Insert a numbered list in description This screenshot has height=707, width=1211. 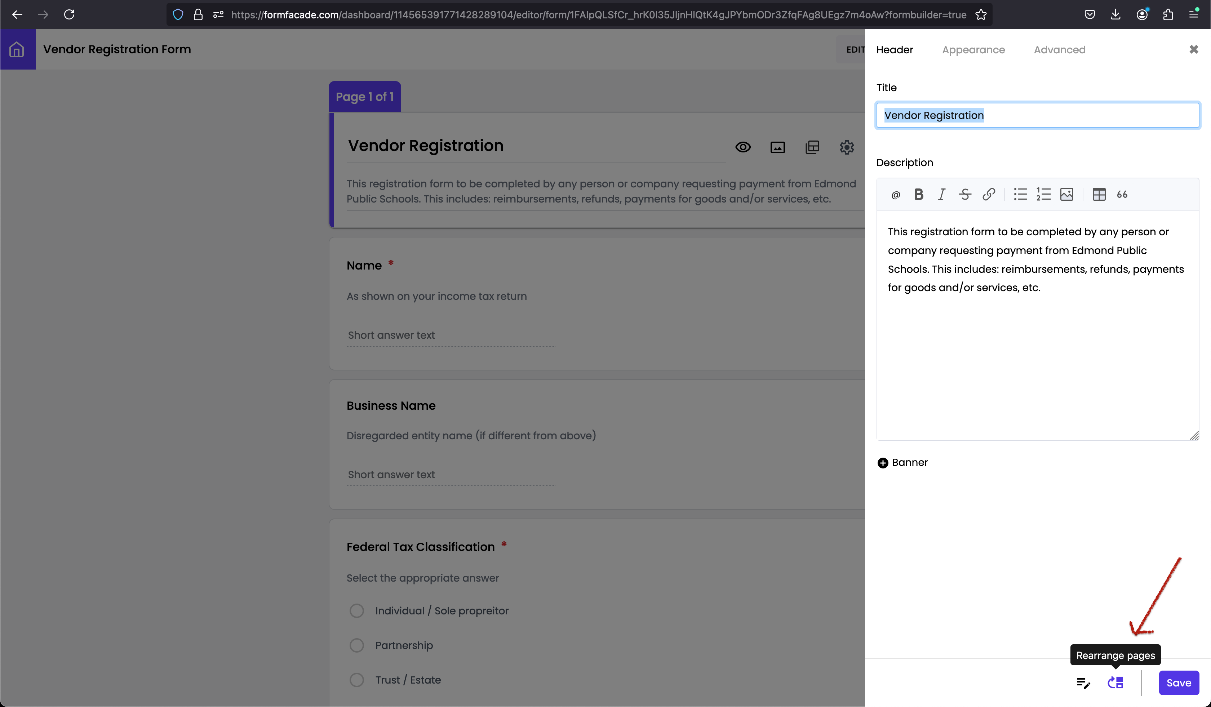coord(1043,195)
